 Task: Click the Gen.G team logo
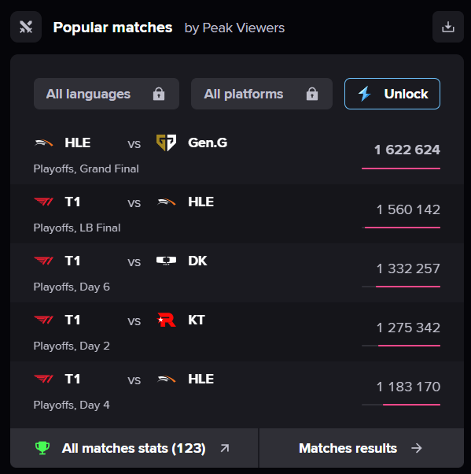point(167,143)
